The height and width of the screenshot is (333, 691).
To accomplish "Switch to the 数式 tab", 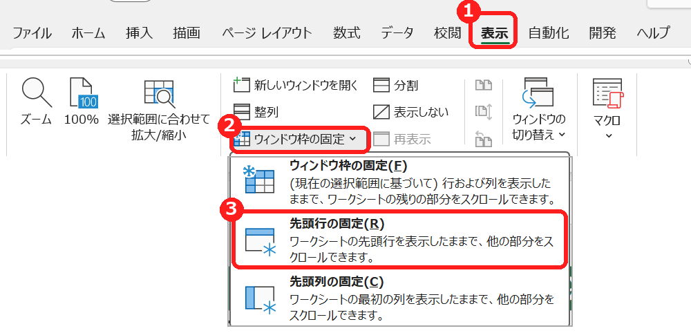I will (346, 33).
